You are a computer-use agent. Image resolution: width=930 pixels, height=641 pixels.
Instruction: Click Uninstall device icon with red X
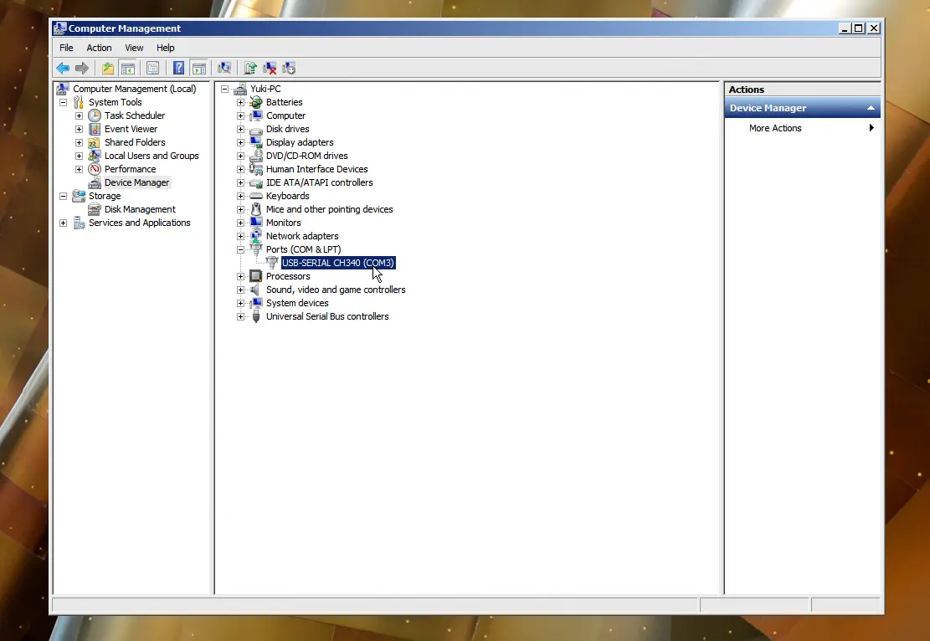[270, 68]
